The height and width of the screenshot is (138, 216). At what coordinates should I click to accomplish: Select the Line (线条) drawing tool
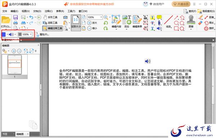[168, 22]
